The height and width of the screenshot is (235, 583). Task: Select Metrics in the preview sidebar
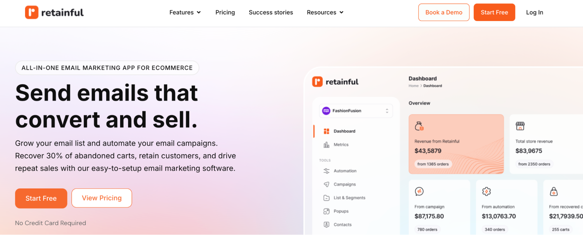click(341, 145)
